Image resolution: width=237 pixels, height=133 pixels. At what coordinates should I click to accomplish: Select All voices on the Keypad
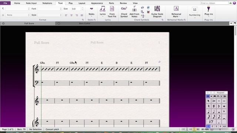(224, 126)
